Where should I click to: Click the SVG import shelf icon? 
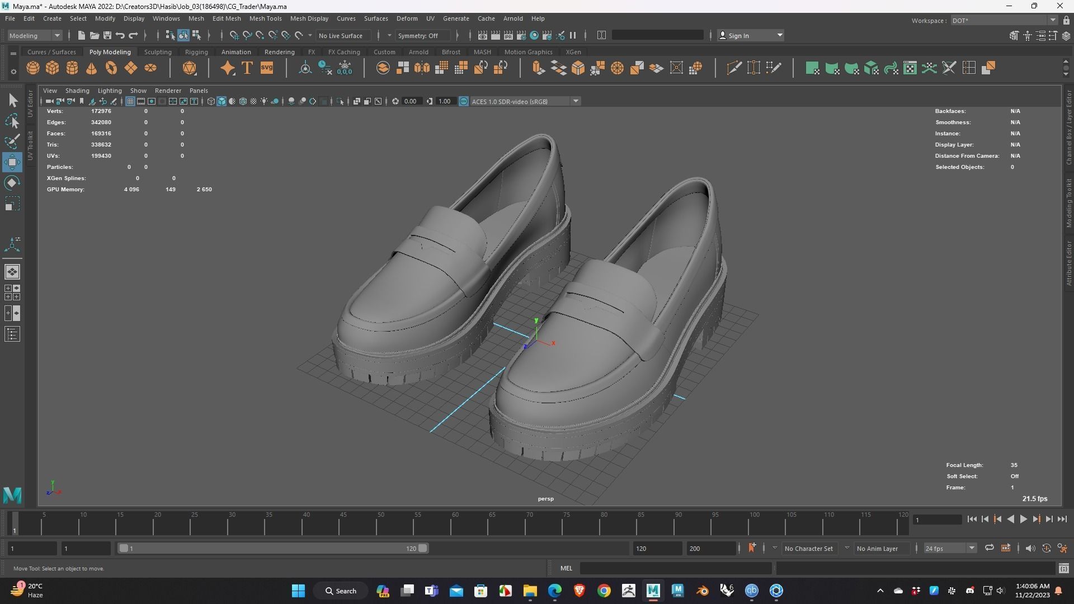pos(267,68)
